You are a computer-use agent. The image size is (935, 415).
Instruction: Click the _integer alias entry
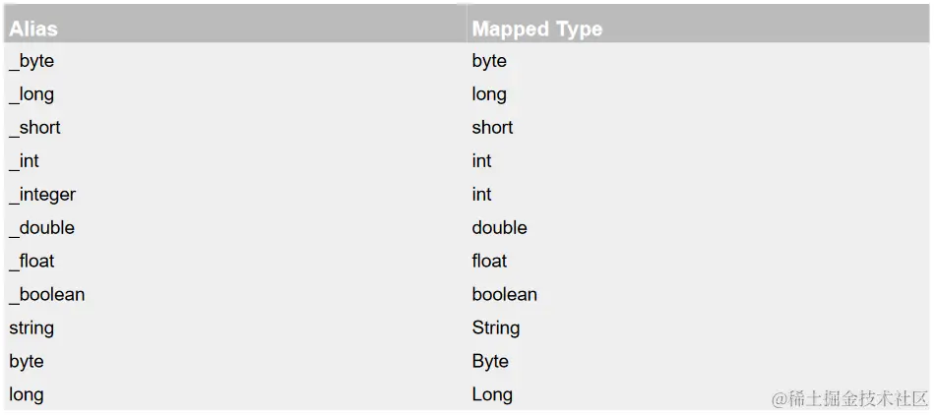(42, 195)
